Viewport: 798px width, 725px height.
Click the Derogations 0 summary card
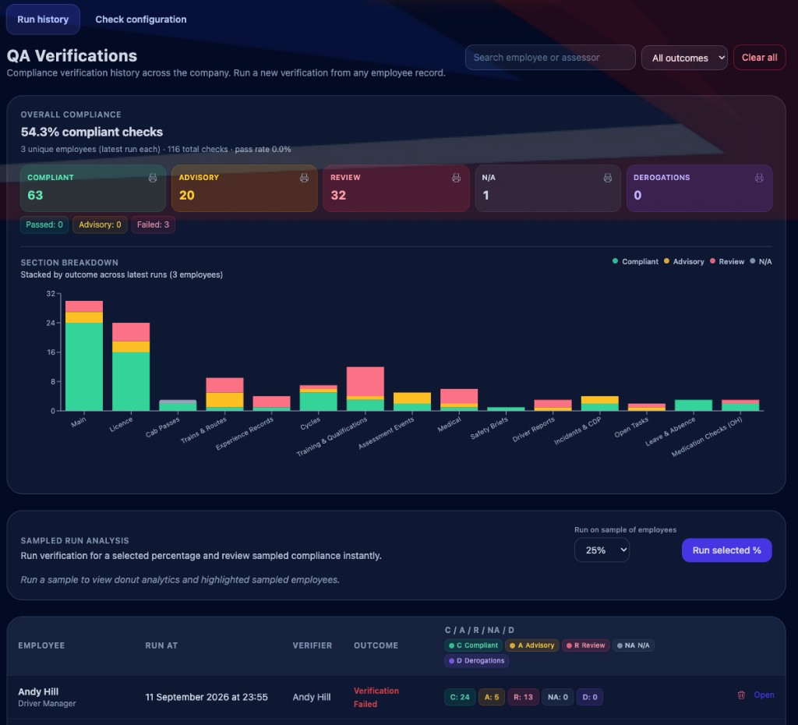[699, 188]
